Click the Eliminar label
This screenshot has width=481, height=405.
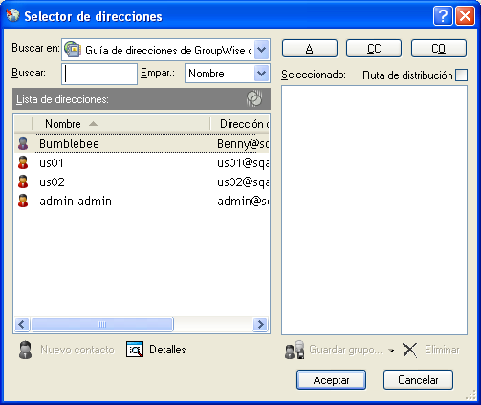point(442,350)
